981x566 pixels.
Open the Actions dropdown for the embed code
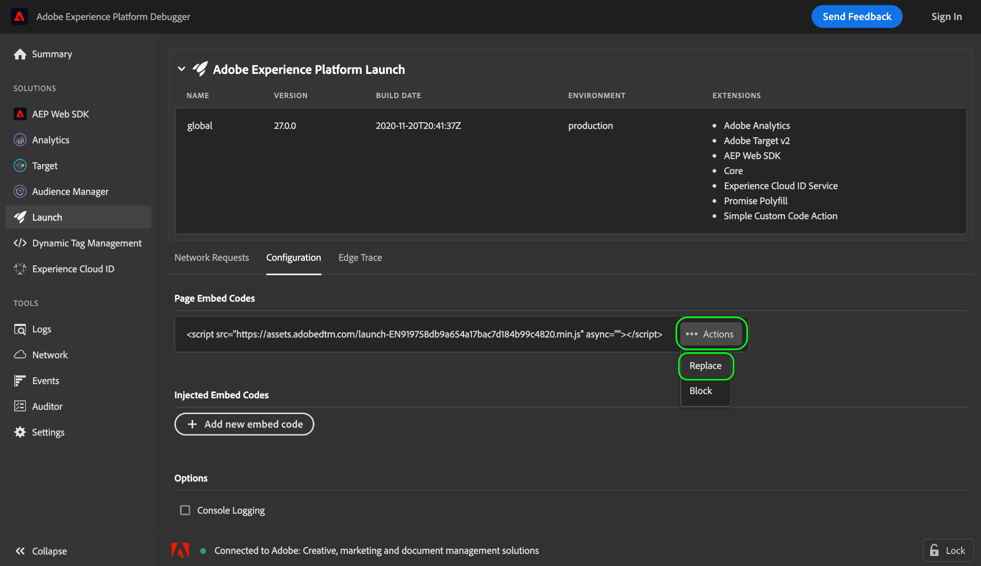[711, 334]
